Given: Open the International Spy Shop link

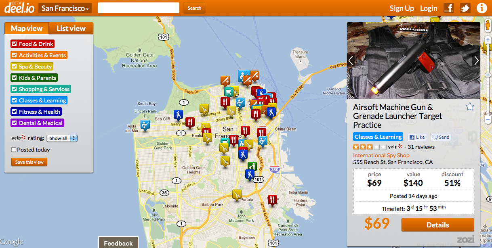Looking at the screenshot, I should [381, 155].
